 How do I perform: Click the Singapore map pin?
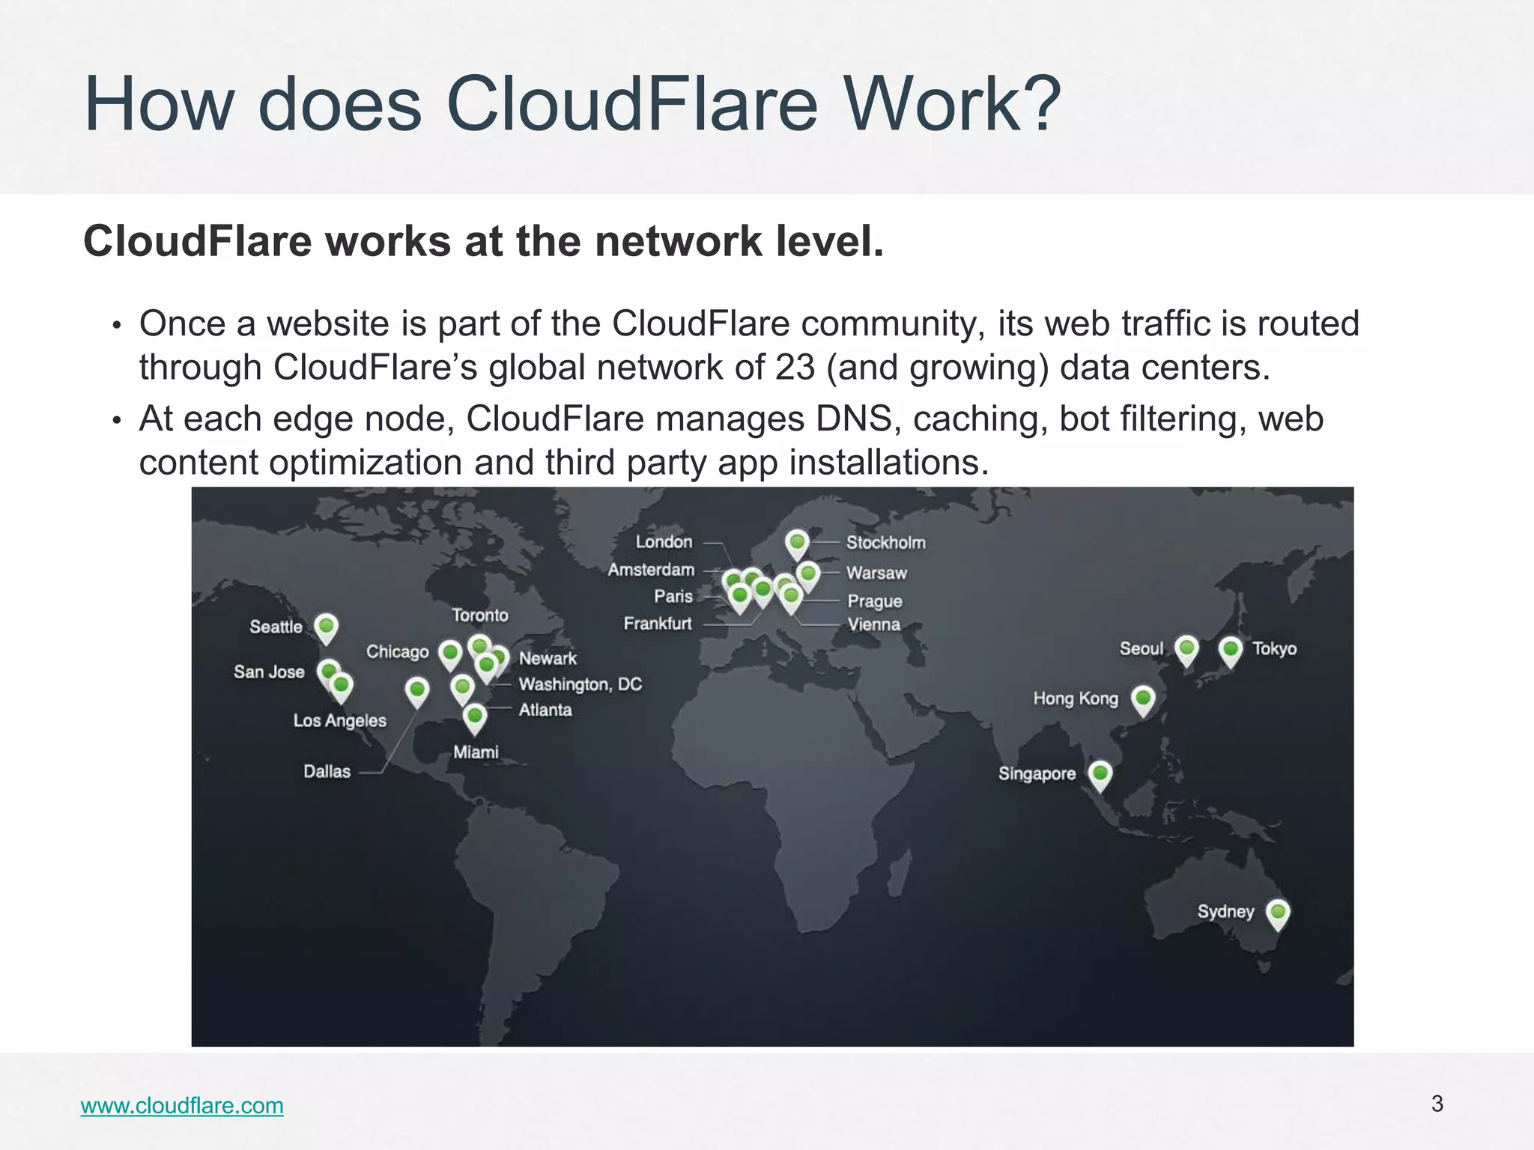1100,776
